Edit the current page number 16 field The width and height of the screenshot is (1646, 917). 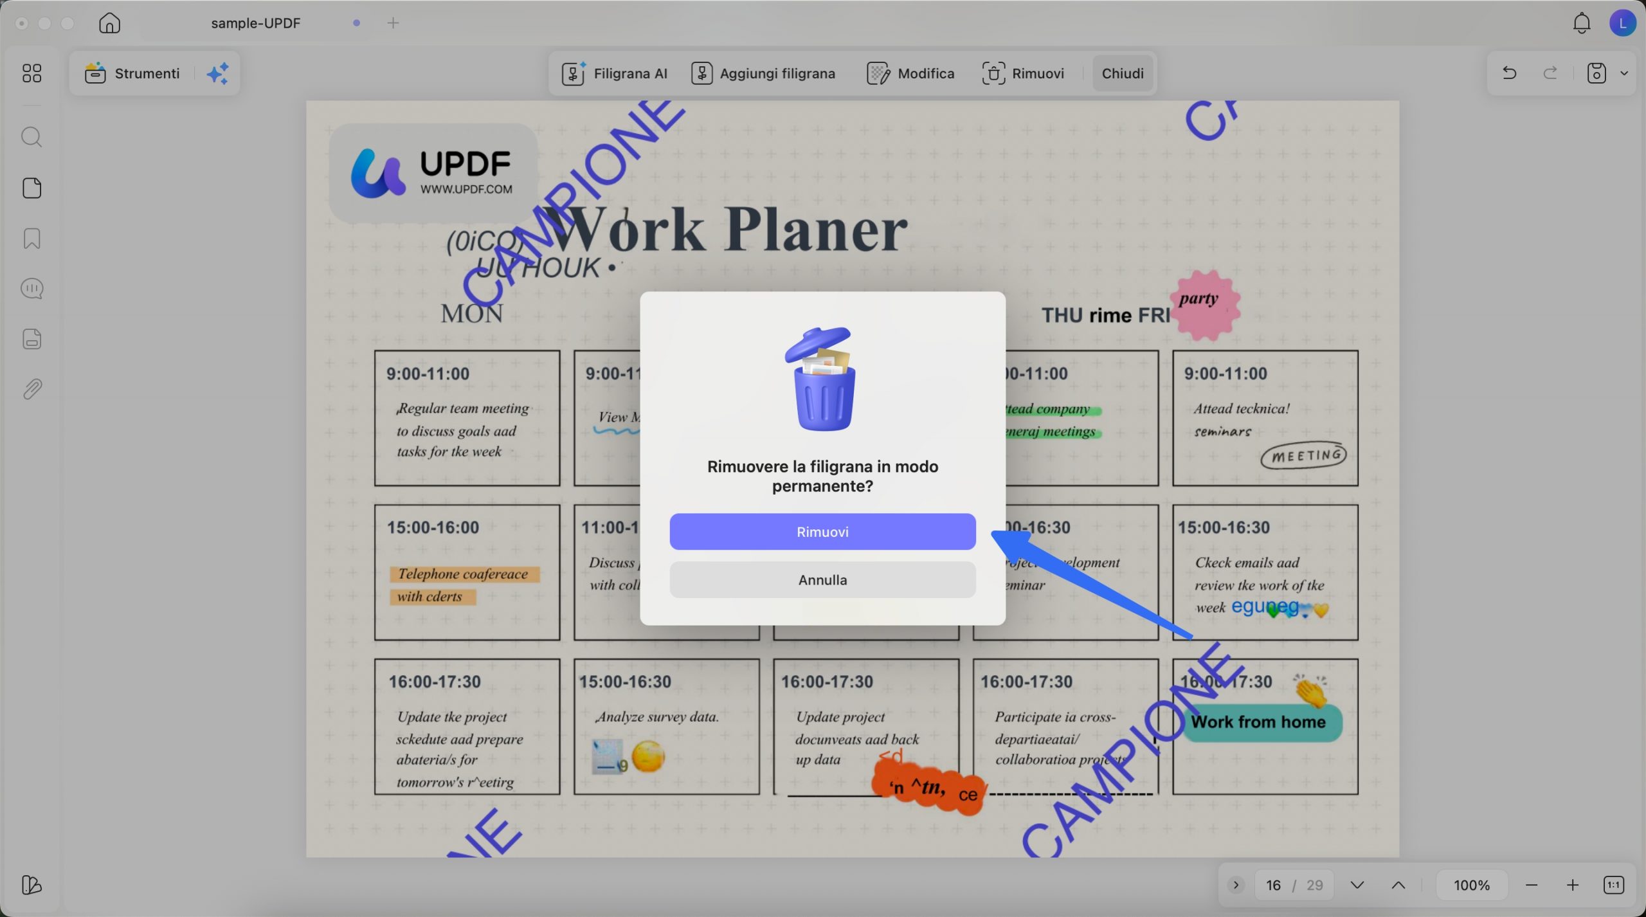tap(1273, 885)
